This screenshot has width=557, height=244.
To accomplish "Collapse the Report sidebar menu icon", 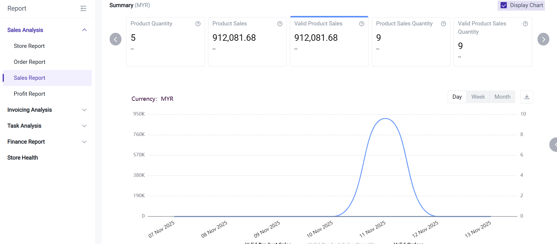I will click(x=83, y=9).
